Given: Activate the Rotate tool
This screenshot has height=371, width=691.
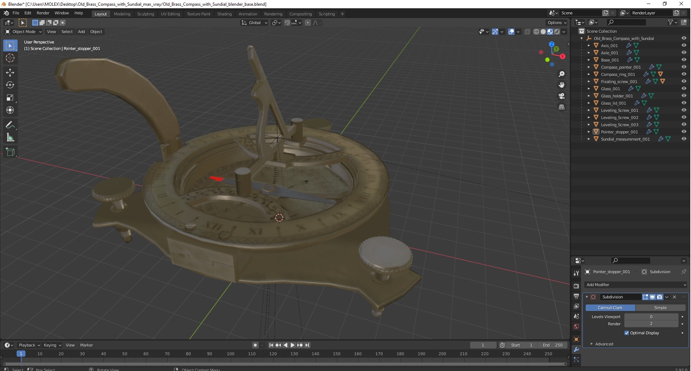Looking at the screenshot, I should coord(10,85).
